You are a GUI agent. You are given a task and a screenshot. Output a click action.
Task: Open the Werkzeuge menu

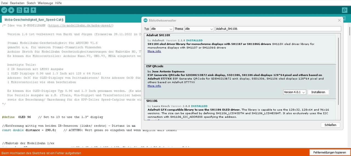click(45, 3)
